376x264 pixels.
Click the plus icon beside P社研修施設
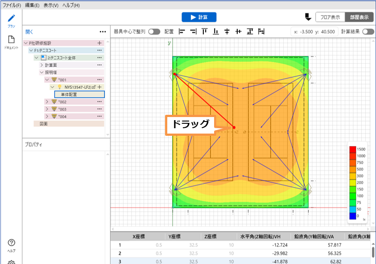coord(99,43)
